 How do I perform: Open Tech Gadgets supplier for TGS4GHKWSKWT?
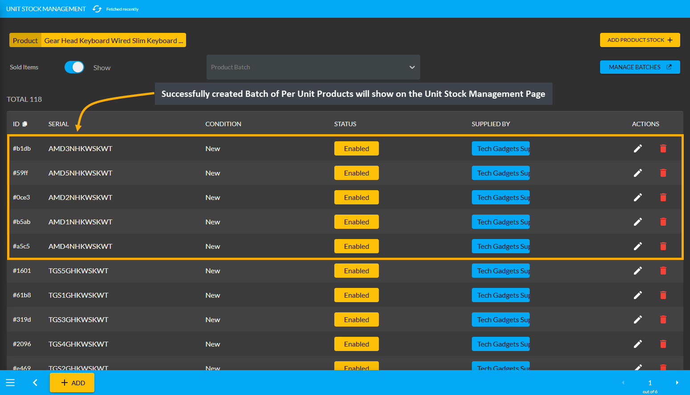[x=501, y=344]
